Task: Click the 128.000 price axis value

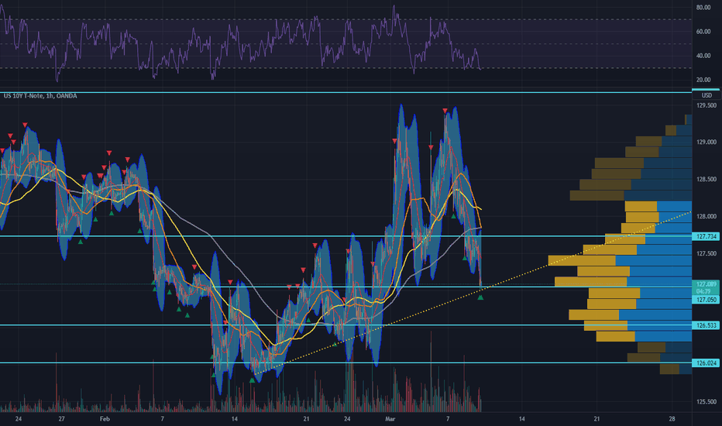Action: click(x=707, y=216)
